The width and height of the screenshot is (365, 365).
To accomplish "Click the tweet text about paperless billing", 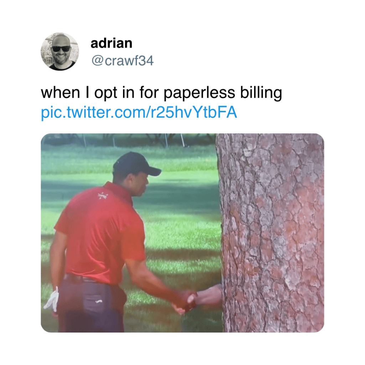I will (x=161, y=93).
